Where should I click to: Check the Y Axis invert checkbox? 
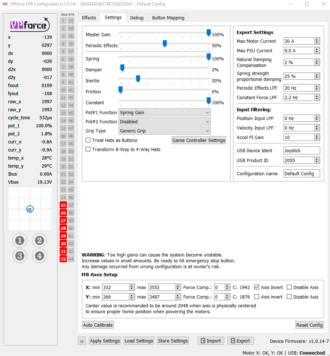256,297
